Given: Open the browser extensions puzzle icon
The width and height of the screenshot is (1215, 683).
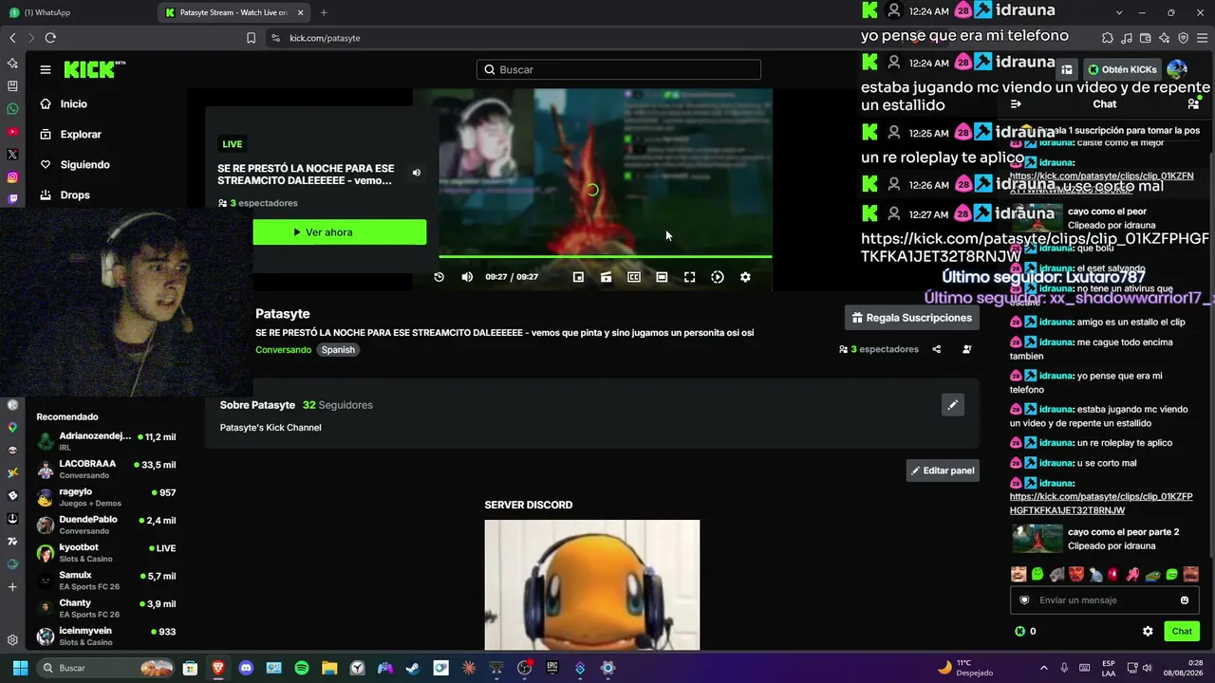Looking at the screenshot, I should [x=1108, y=38].
